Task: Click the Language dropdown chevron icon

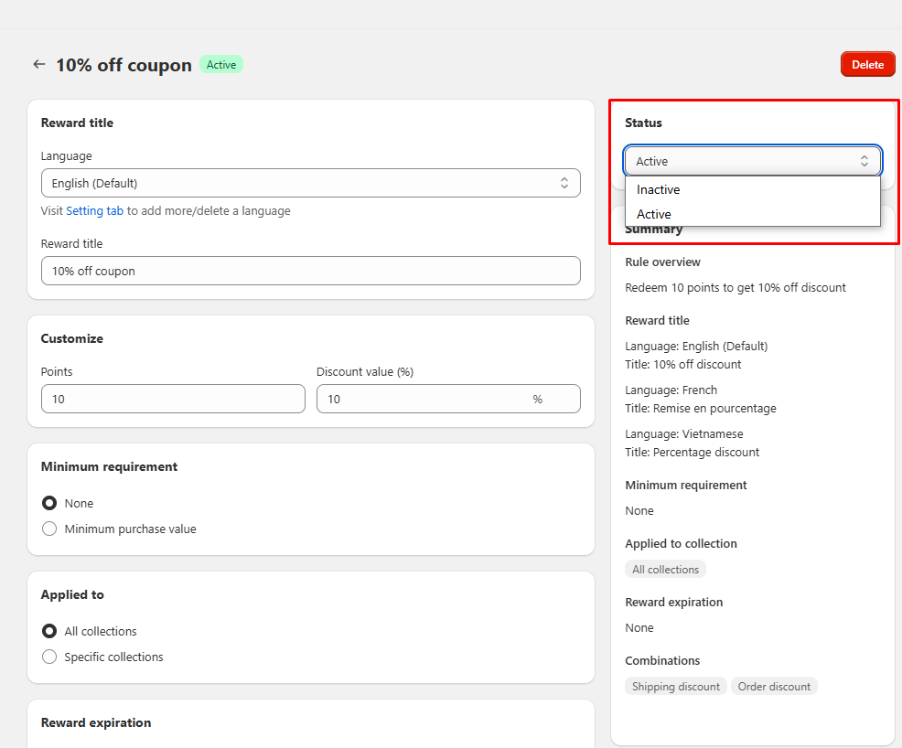Action: coord(564,183)
